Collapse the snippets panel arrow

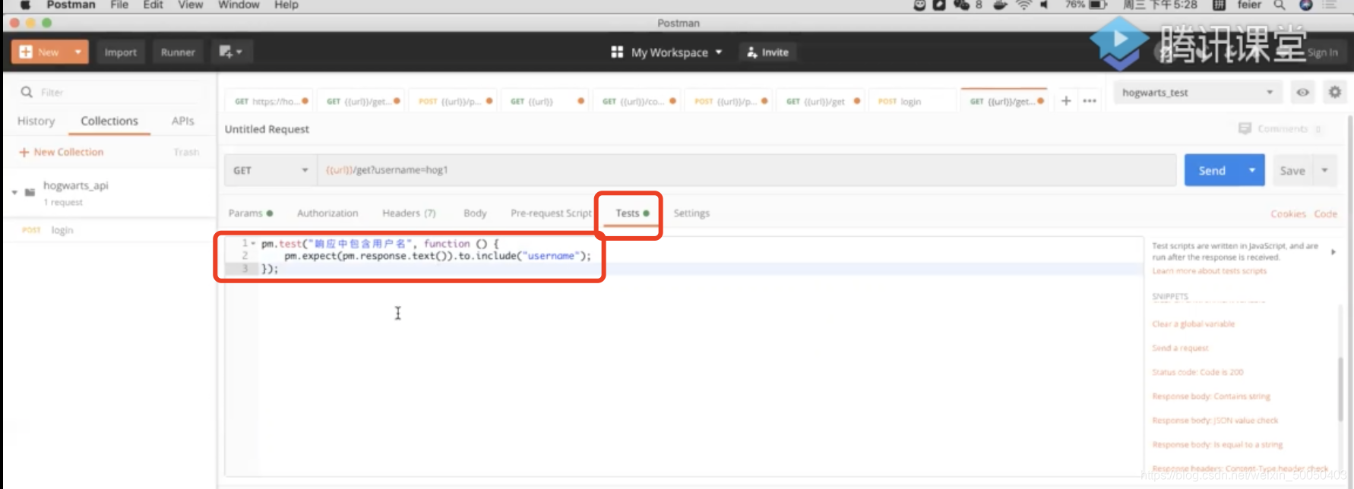click(1333, 251)
